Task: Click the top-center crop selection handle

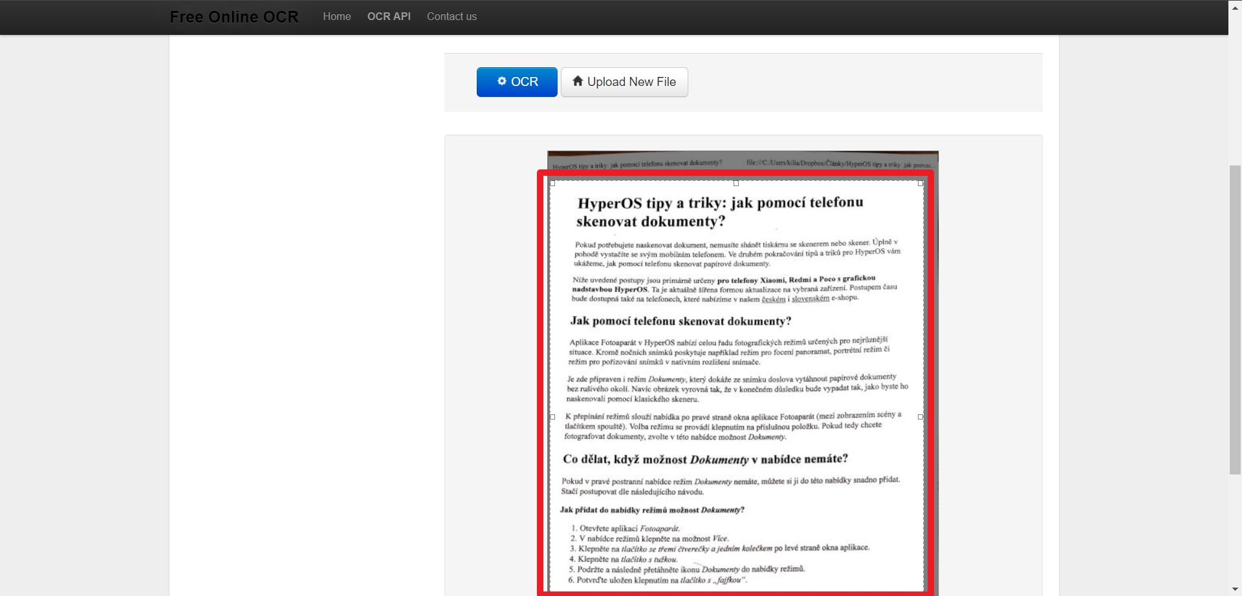Action: point(736,184)
